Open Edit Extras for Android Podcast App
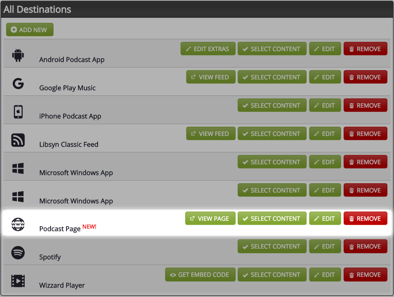 [208, 49]
